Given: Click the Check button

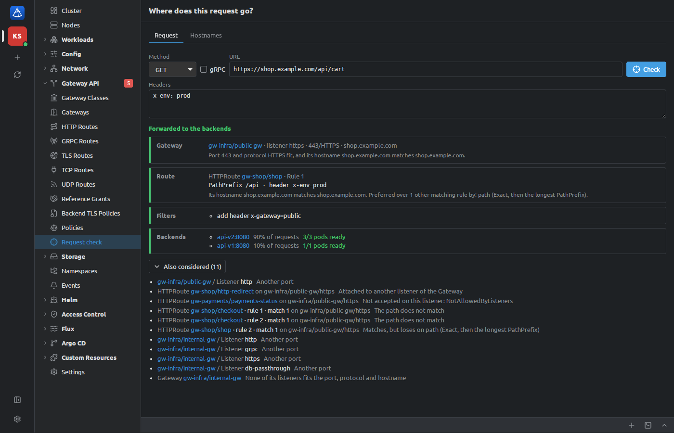Looking at the screenshot, I should pyautogui.click(x=646, y=69).
